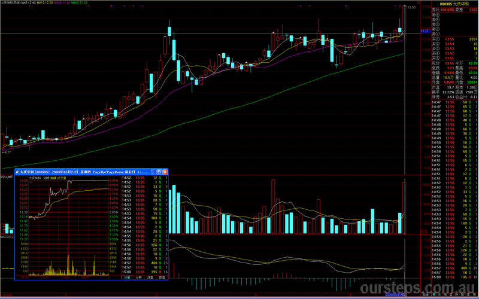
Task: Select the 买④ bid row at 13.52
Action: 454,53
